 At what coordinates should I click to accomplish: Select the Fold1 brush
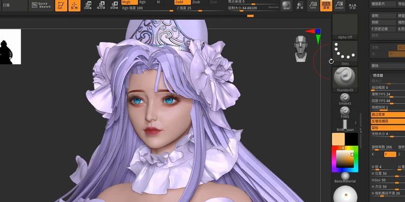click(x=345, y=113)
